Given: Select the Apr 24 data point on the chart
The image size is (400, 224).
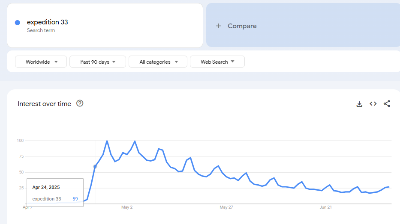Looking at the screenshot, I should 95,167.
